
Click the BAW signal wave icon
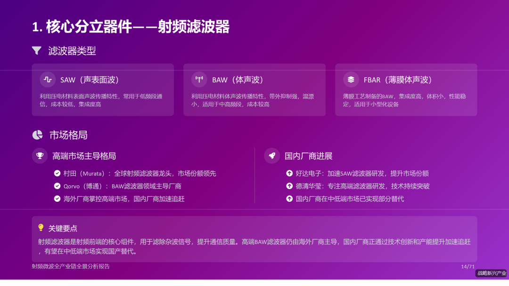click(199, 80)
